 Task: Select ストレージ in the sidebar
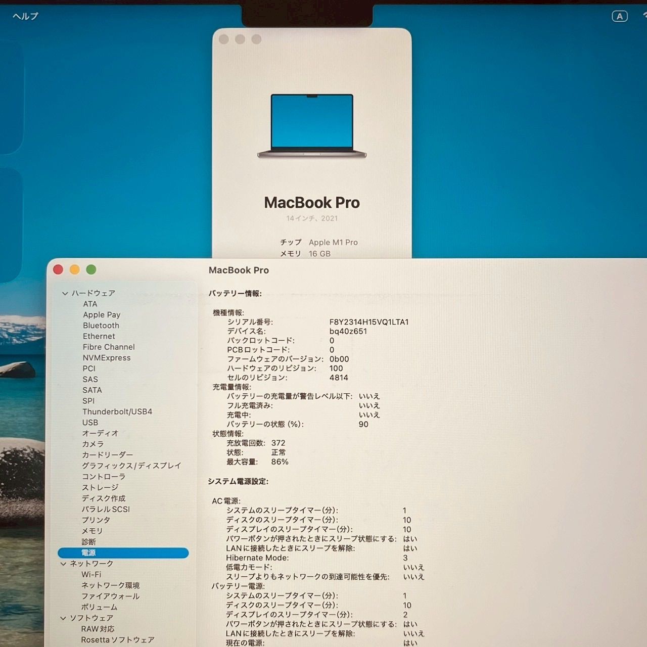tap(100, 487)
